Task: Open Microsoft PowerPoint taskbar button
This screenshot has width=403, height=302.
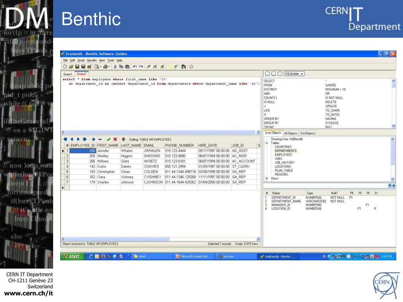Action: click(194, 256)
